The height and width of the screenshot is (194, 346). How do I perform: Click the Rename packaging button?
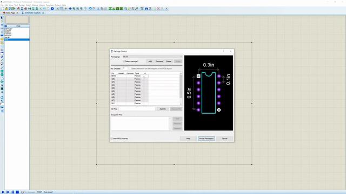(159, 61)
